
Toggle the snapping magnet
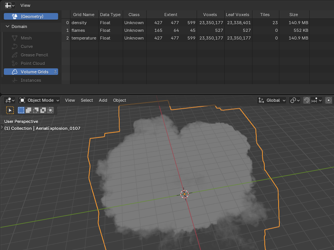point(307,100)
